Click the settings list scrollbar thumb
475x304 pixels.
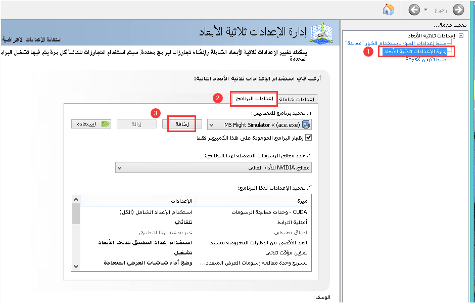tap(76, 213)
